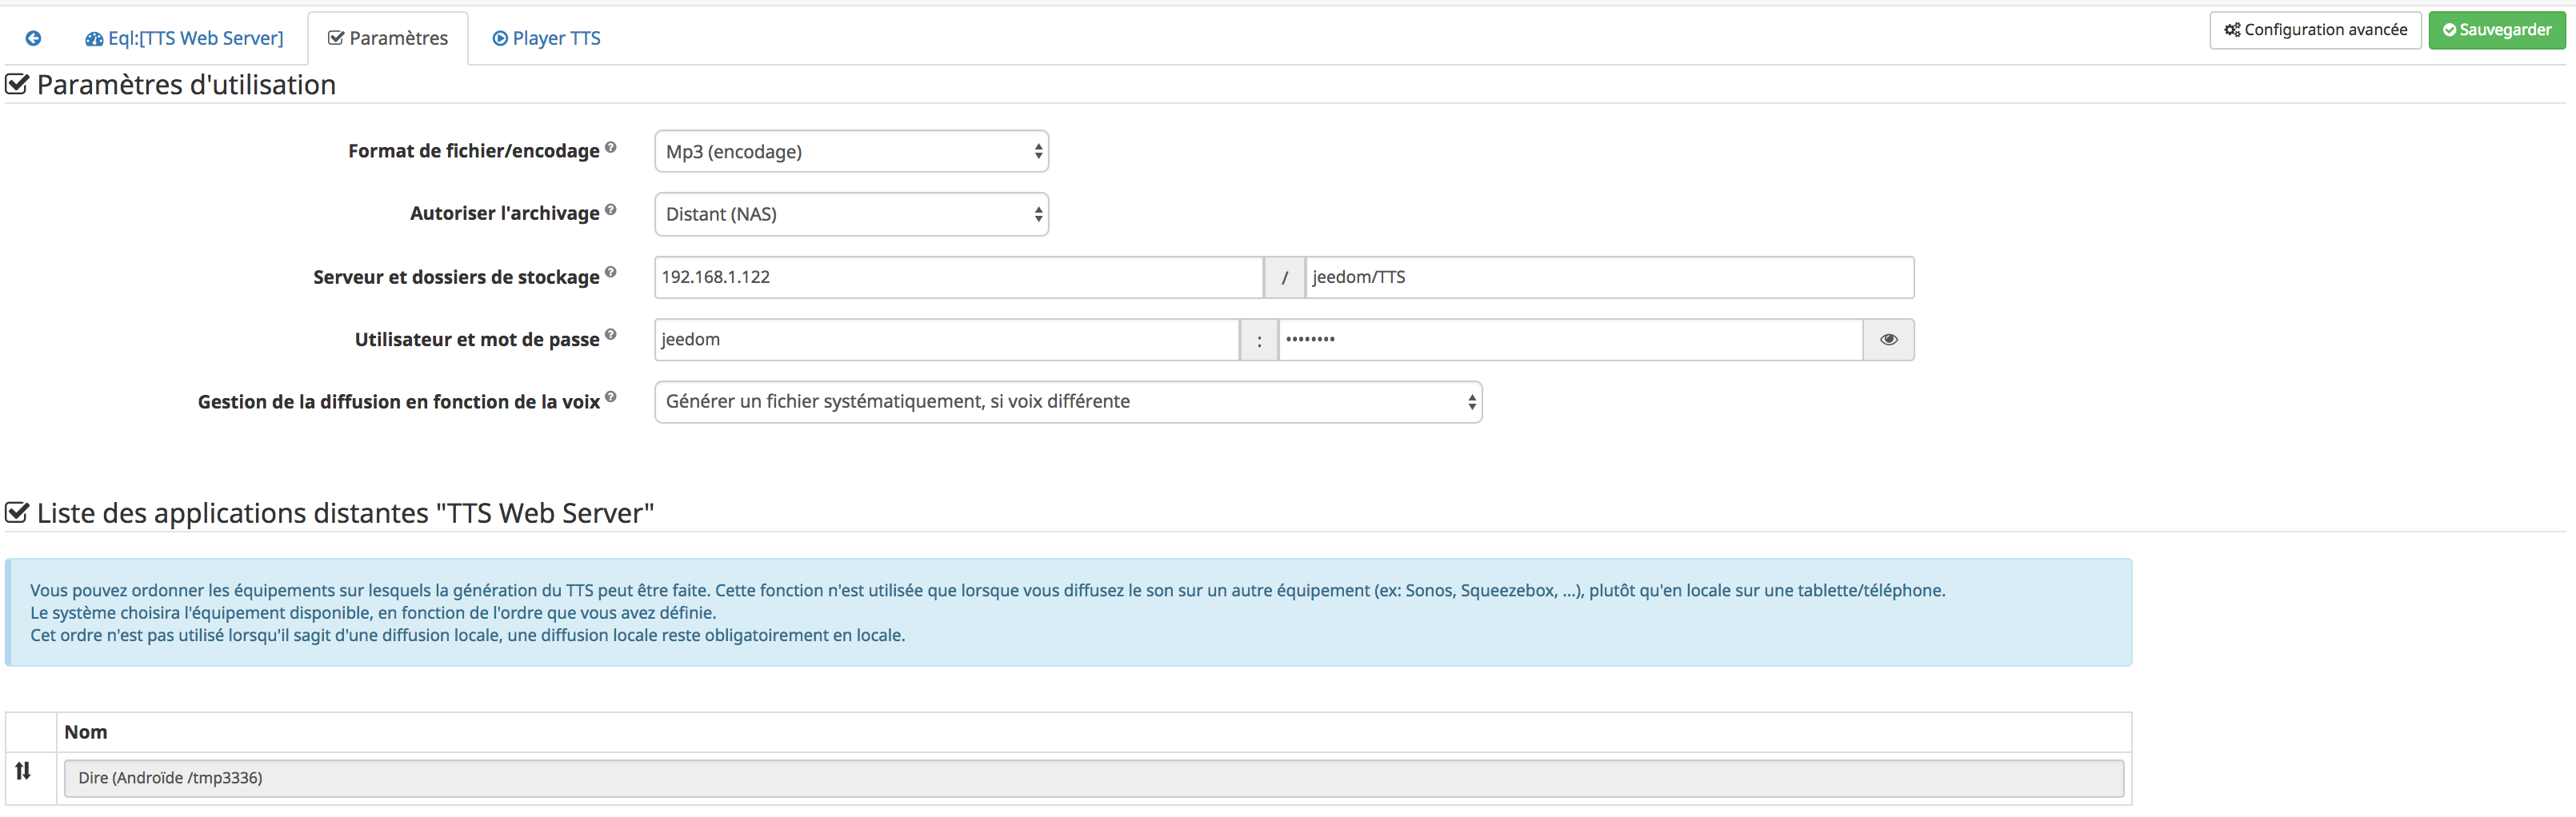Click the Utilisateur et mot de passe label
Image resolution: width=2576 pixels, height=817 pixels.
(477, 340)
